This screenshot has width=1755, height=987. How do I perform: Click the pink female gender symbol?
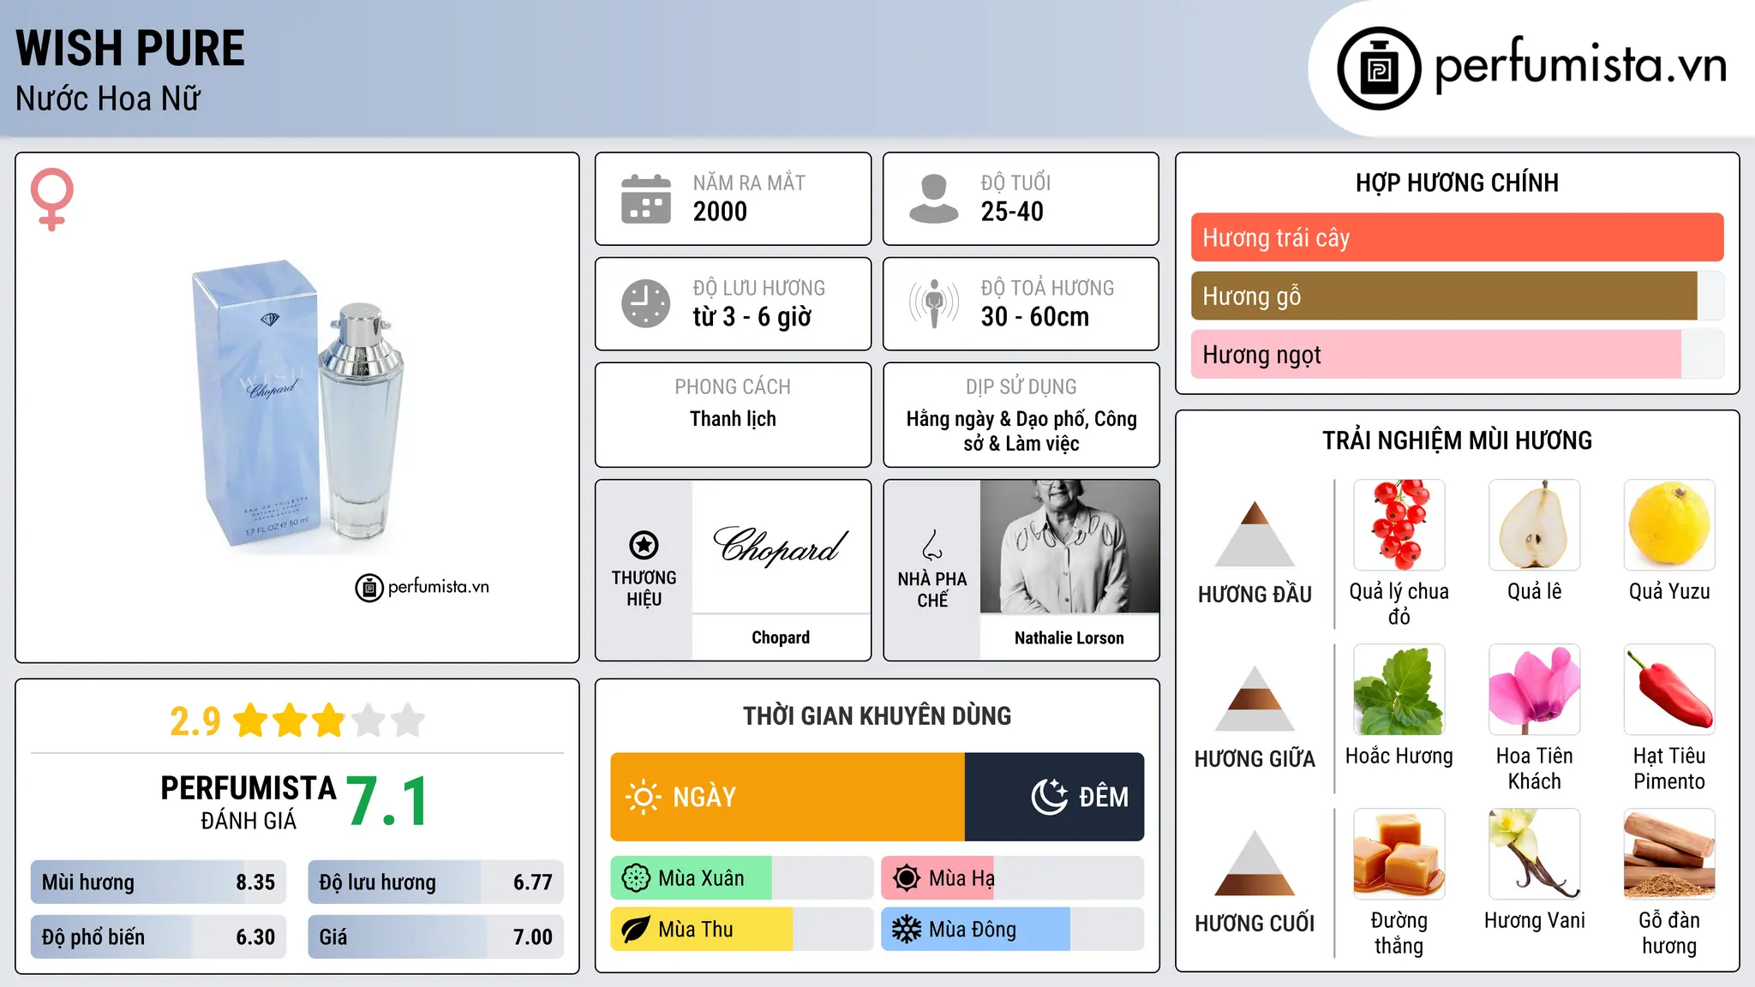point(52,200)
